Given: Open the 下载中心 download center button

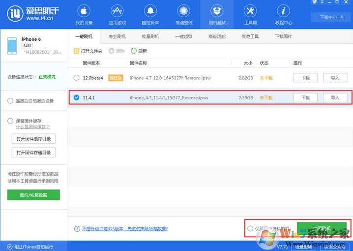Looking at the screenshot, I should click(332, 17).
